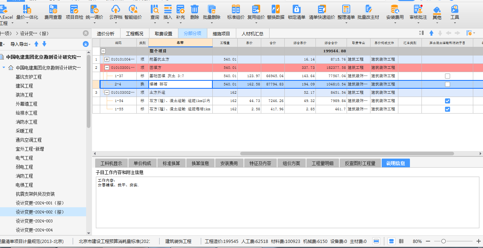Expand row 010101004 挖基坑土方

point(107,59)
